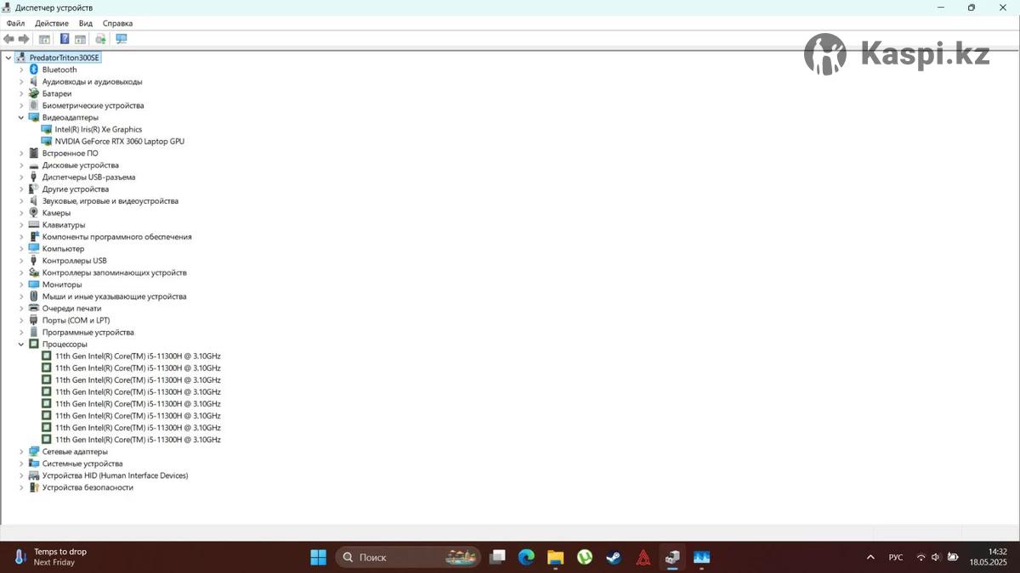Click the adapter icon of NVIDIA GeForce RTX 3060
Viewport: 1020px width, 573px height.
46,141
